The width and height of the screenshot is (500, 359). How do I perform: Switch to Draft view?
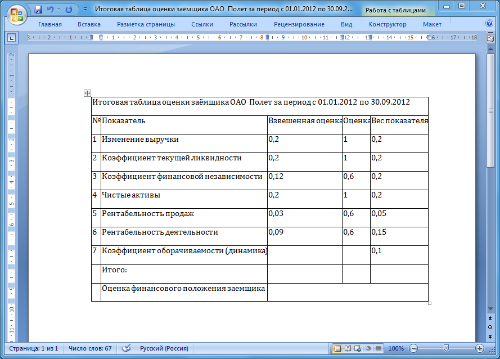tap(378, 348)
